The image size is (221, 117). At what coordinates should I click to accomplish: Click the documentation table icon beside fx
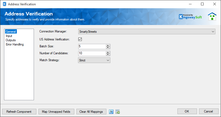(118, 112)
